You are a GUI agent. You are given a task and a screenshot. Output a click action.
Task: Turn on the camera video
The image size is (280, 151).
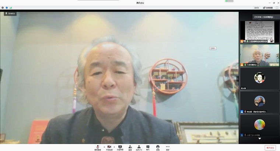108,147
